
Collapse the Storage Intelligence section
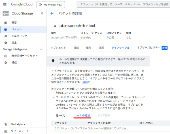42,49
